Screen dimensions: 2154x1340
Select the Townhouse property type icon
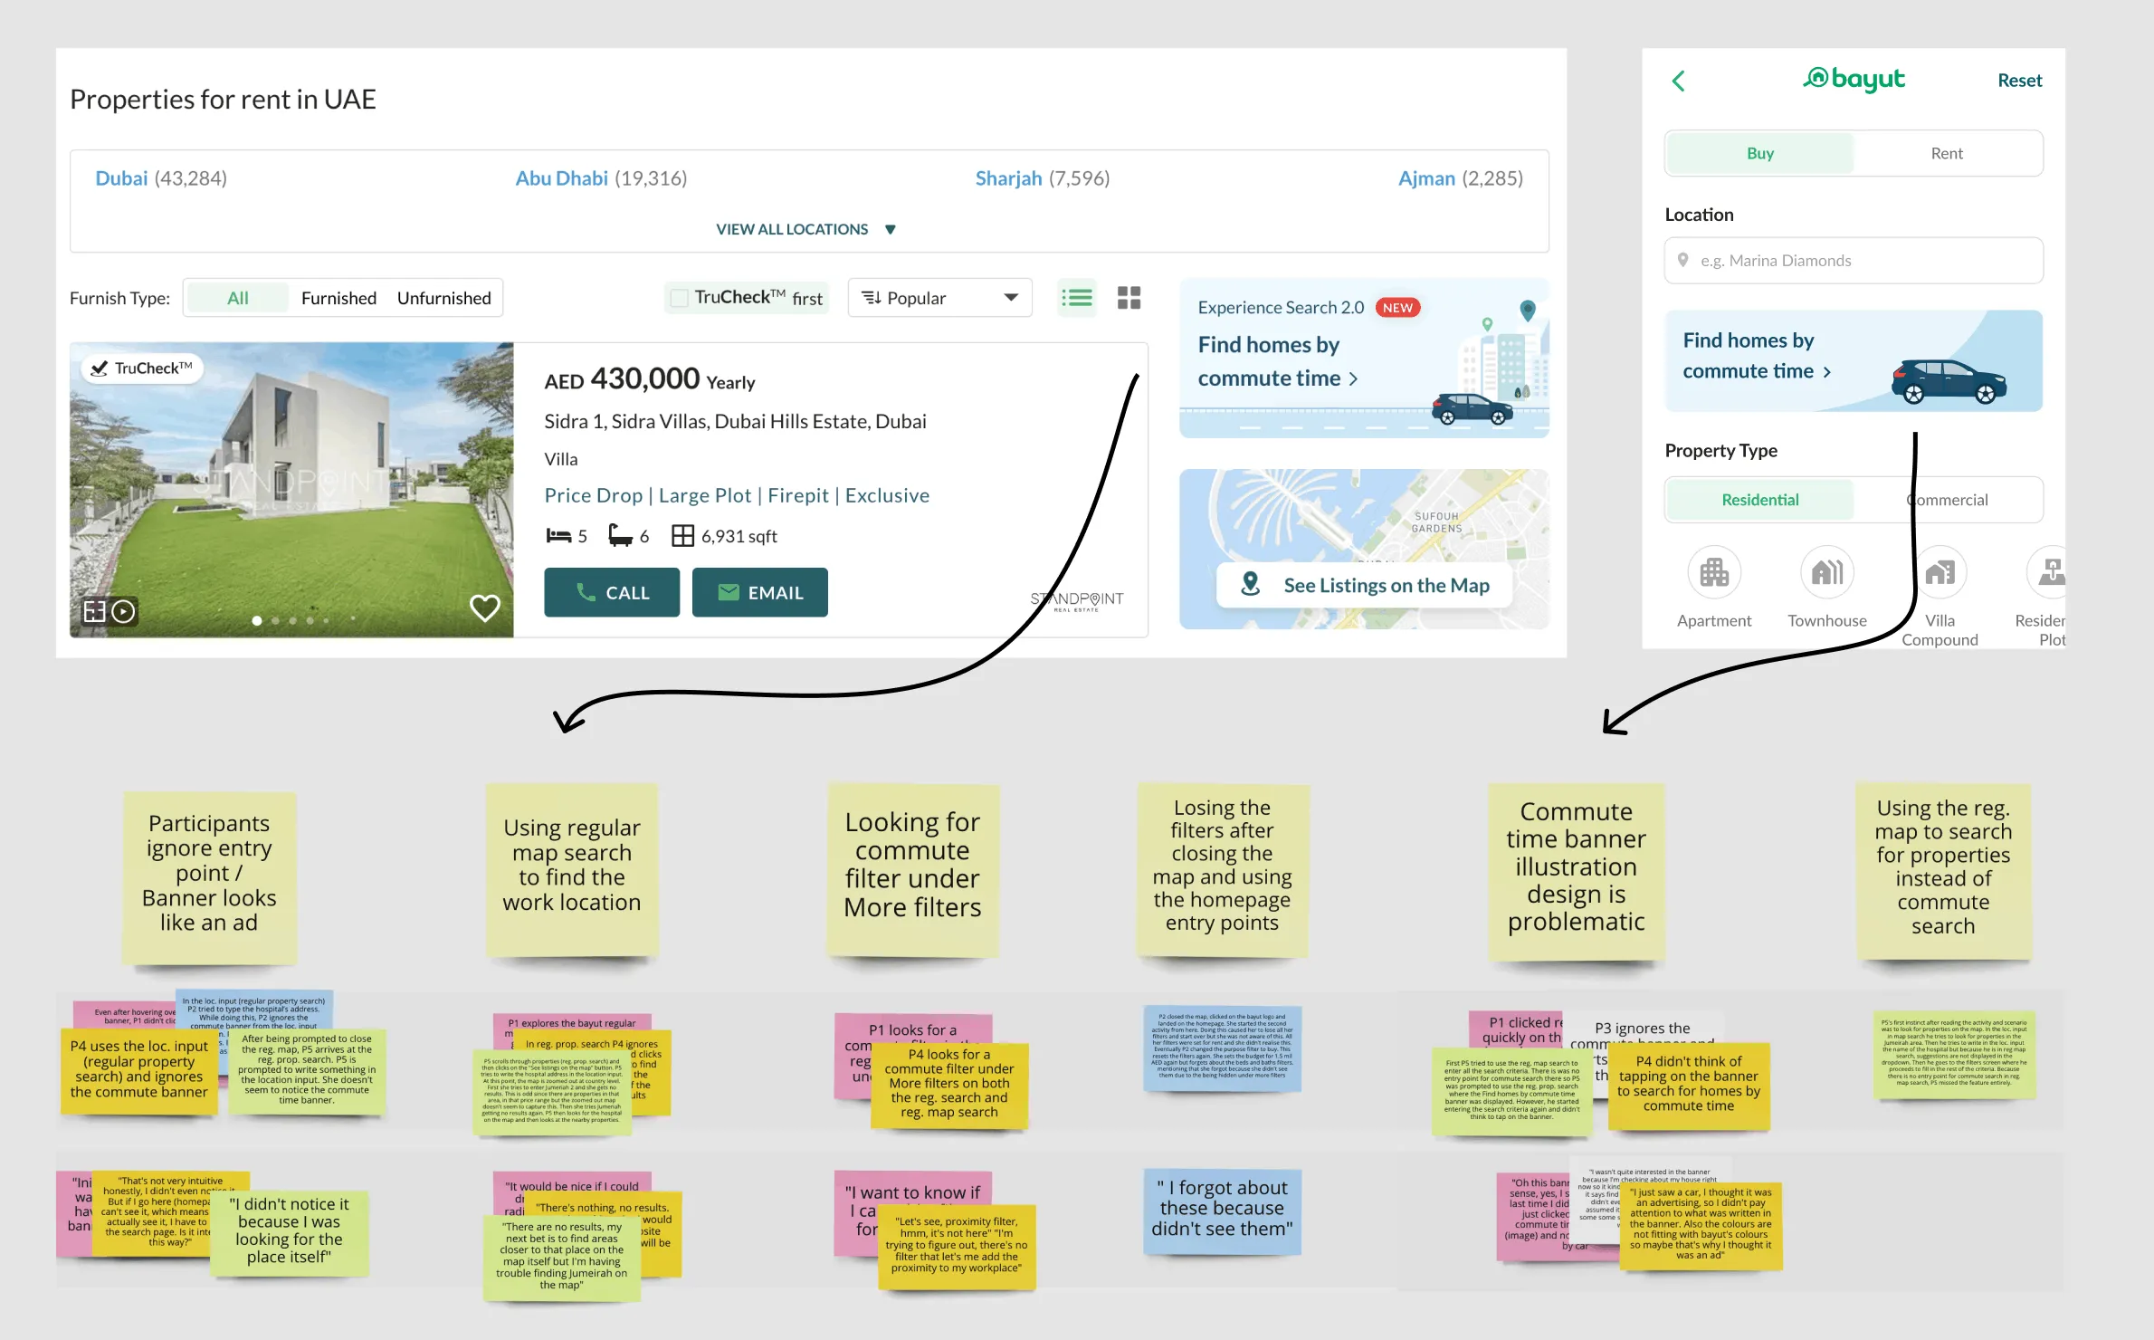tap(1826, 572)
